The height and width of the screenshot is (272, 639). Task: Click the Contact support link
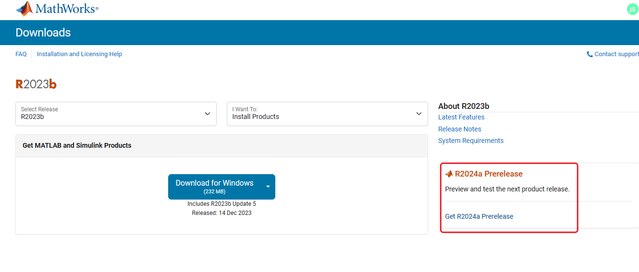(616, 54)
